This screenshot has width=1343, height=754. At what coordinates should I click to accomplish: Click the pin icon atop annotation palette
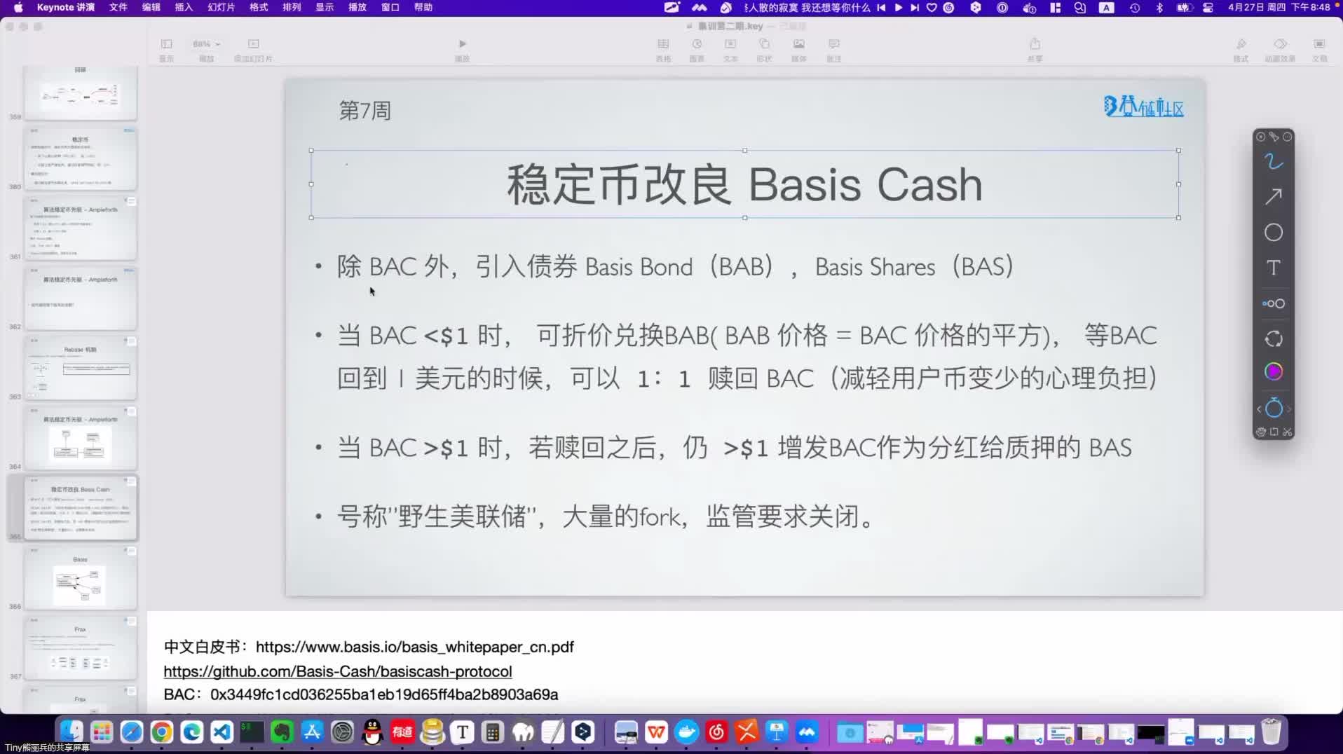1274,137
